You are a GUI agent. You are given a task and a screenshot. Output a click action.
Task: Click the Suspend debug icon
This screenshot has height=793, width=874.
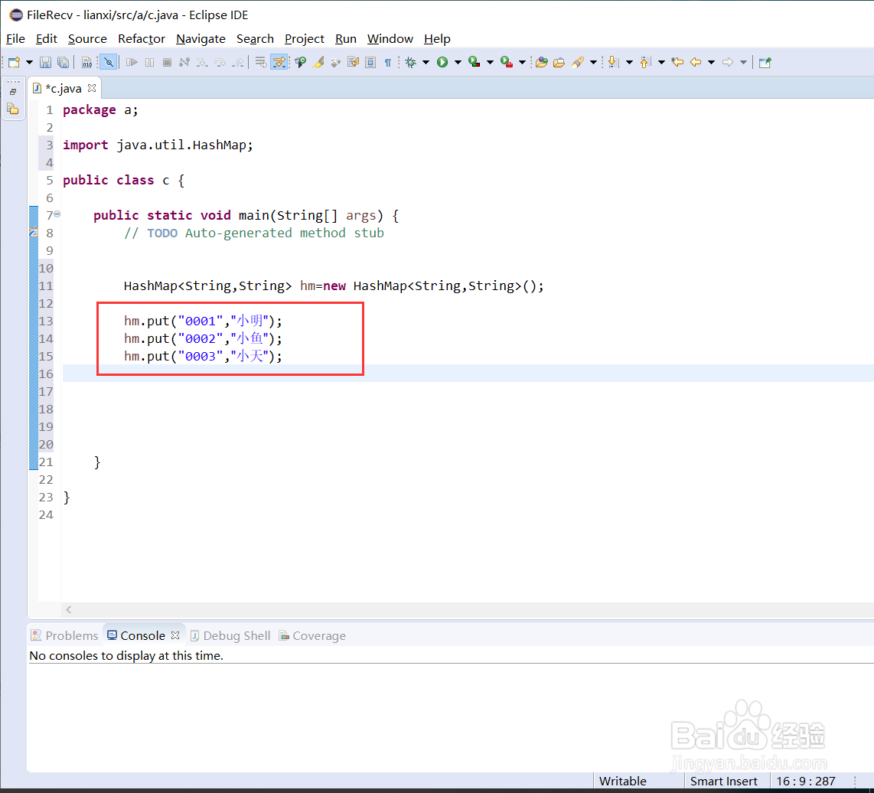[x=149, y=63]
